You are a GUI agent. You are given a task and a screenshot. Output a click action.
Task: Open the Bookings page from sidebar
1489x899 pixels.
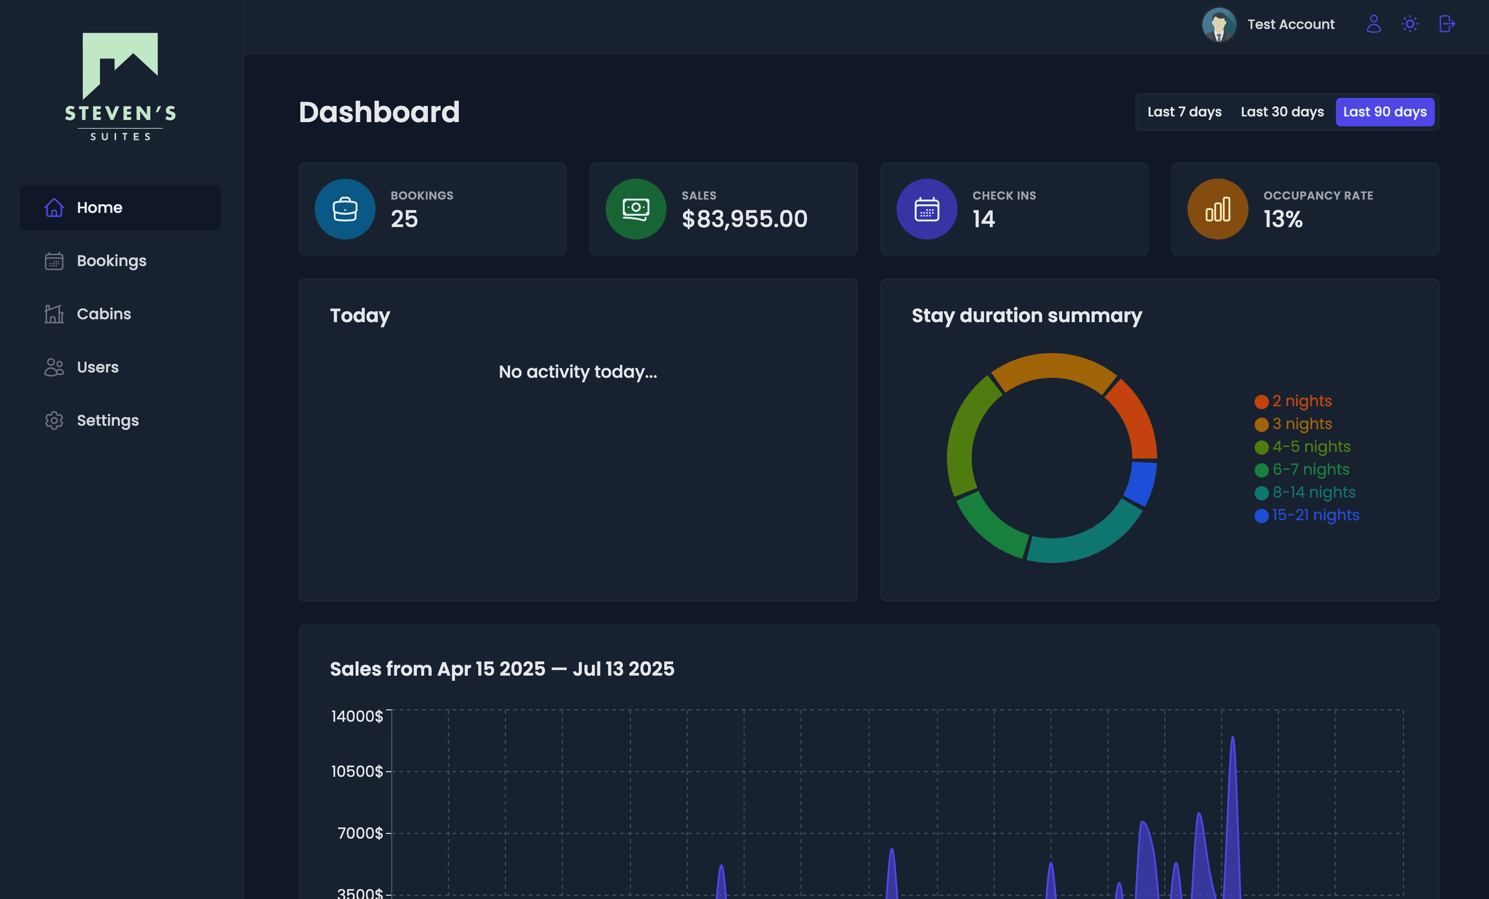[111, 261]
